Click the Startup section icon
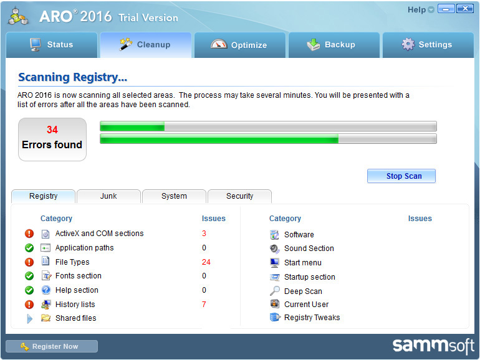480x360 pixels. point(275,277)
